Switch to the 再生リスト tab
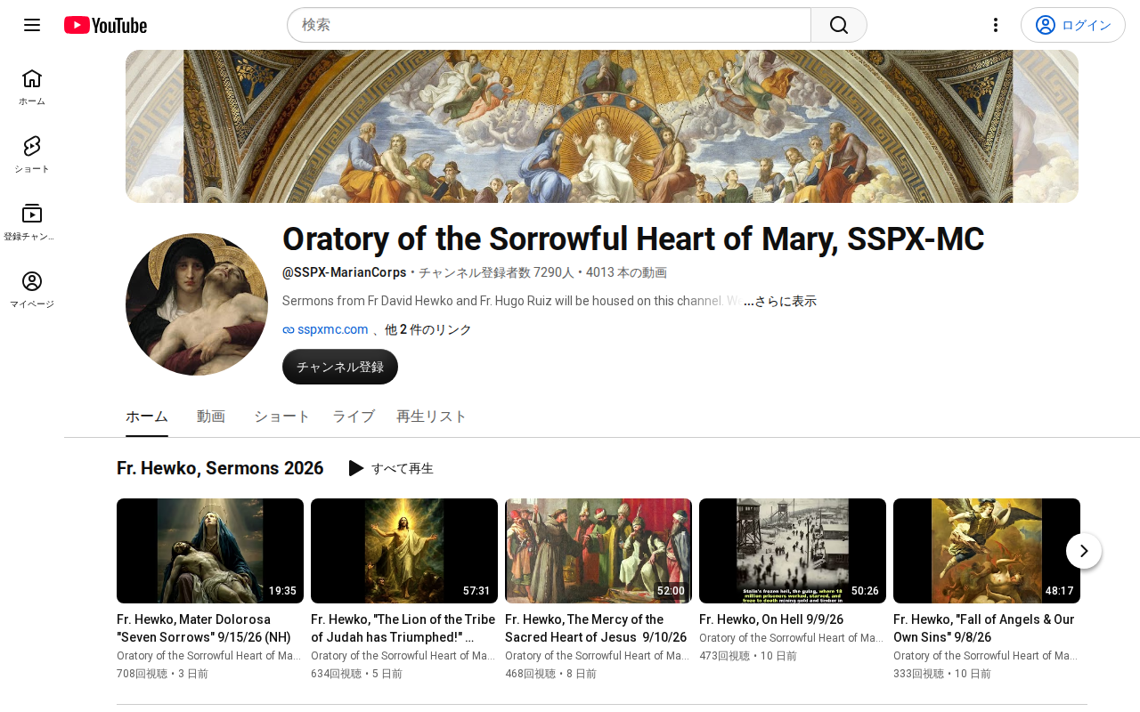The image size is (1140, 712). click(x=432, y=417)
